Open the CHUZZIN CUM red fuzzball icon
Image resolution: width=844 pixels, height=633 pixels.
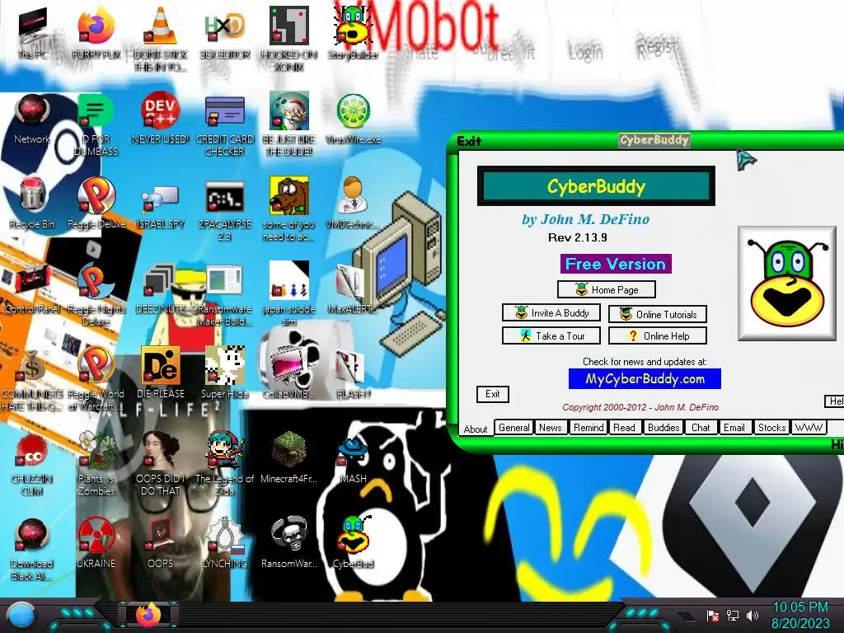tap(32, 464)
